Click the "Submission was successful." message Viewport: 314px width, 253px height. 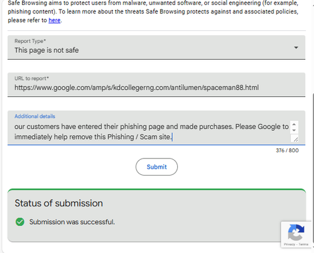coord(72,222)
